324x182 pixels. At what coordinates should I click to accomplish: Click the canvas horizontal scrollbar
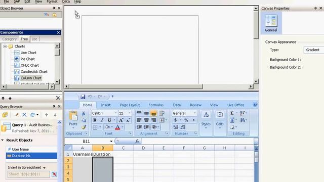136,86
